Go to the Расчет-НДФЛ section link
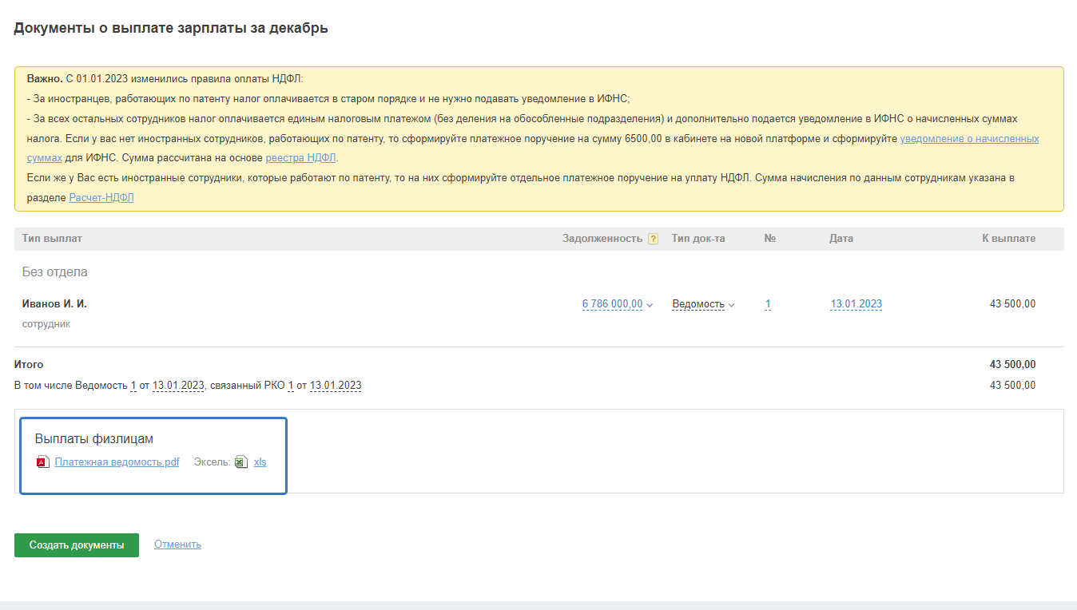1077x610 pixels. pos(101,198)
